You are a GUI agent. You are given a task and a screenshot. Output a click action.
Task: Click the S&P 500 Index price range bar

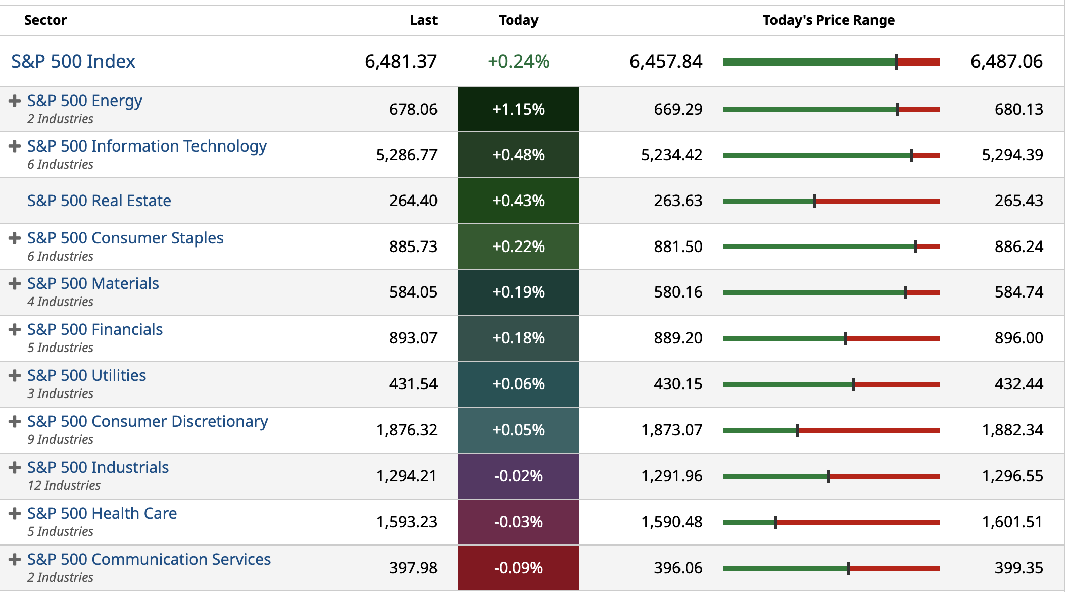(831, 62)
